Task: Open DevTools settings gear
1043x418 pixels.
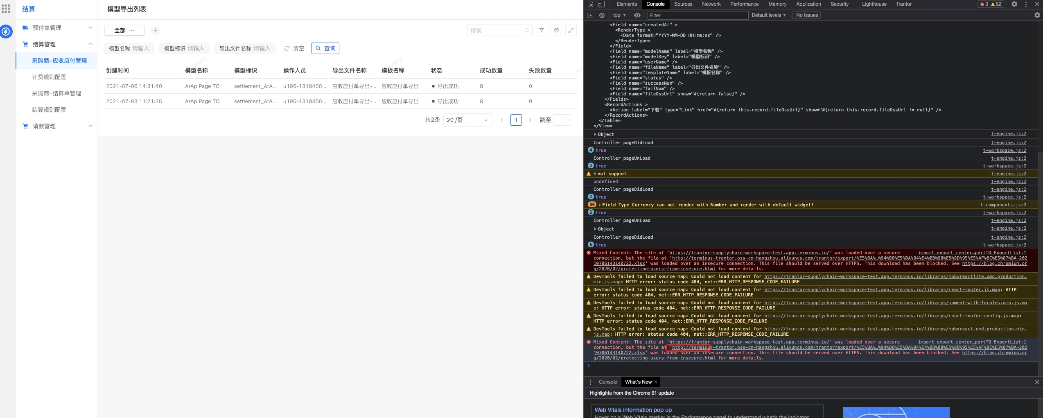Action: (x=1014, y=4)
